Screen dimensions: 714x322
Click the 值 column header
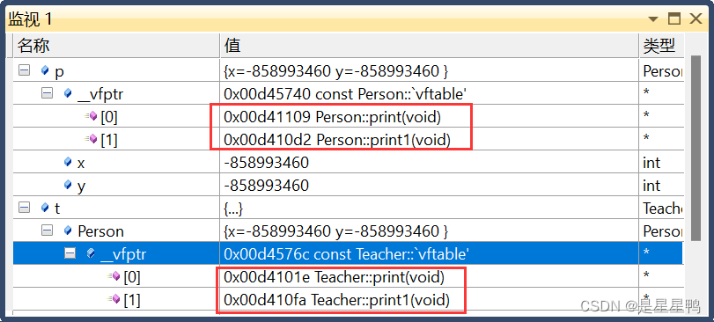[x=430, y=46]
